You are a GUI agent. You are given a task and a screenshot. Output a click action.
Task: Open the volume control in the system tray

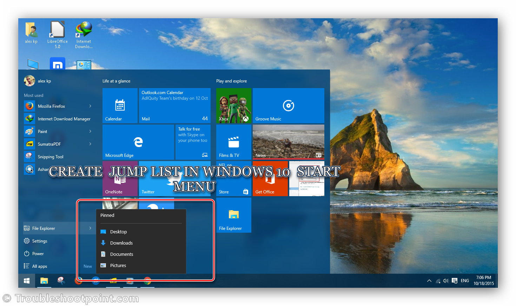pyautogui.click(x=446, y=281)
